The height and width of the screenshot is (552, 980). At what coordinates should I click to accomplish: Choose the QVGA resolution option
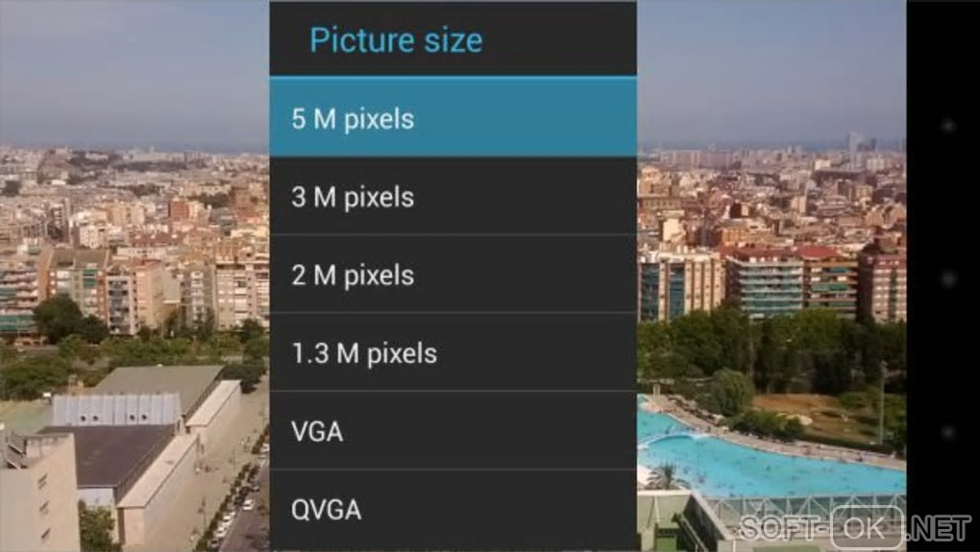453,510
